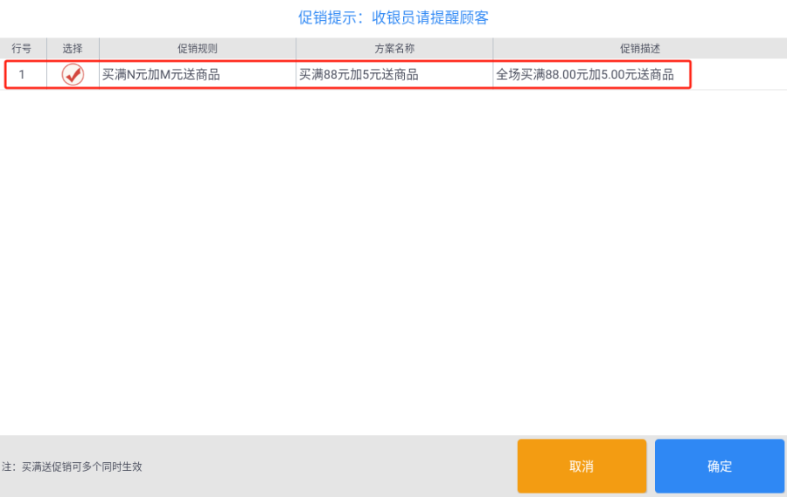Click the 全场买满88.00元加5.00元送商品 description cell
Screen dimensions: 787x497
tap(592, 75)
